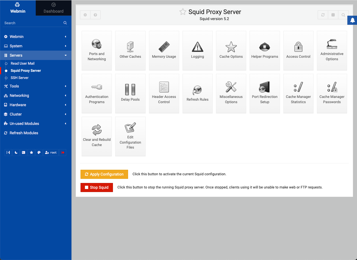This screenshot has width=357, height=260.
Task: Click the help question mark icon
Action: 95,15
